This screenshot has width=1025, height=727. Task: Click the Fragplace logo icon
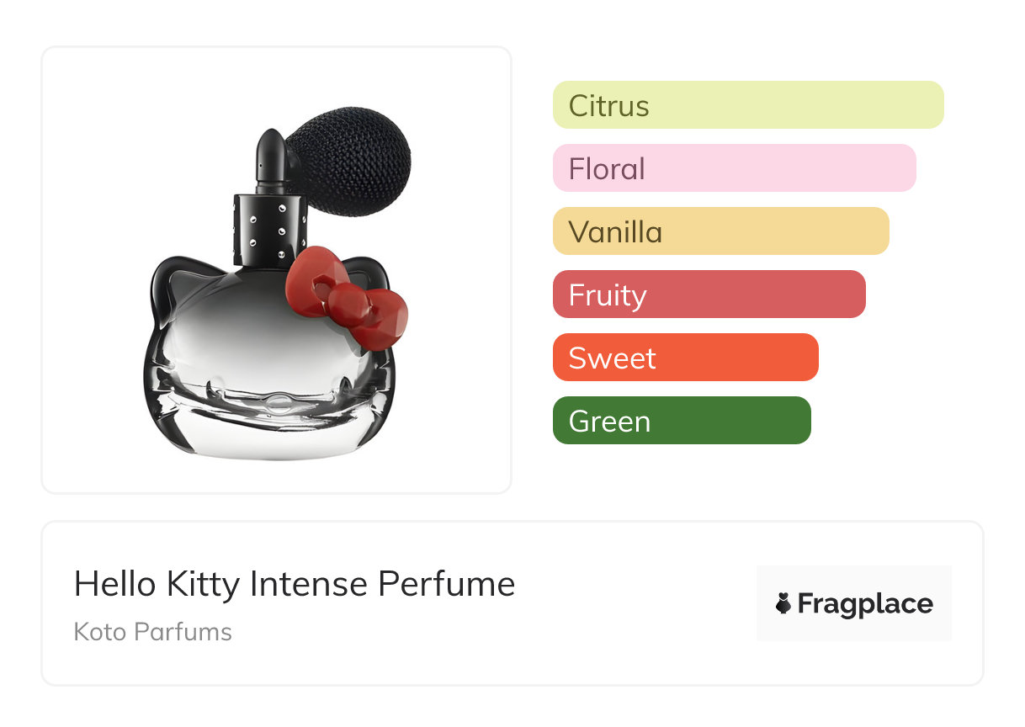783,603
